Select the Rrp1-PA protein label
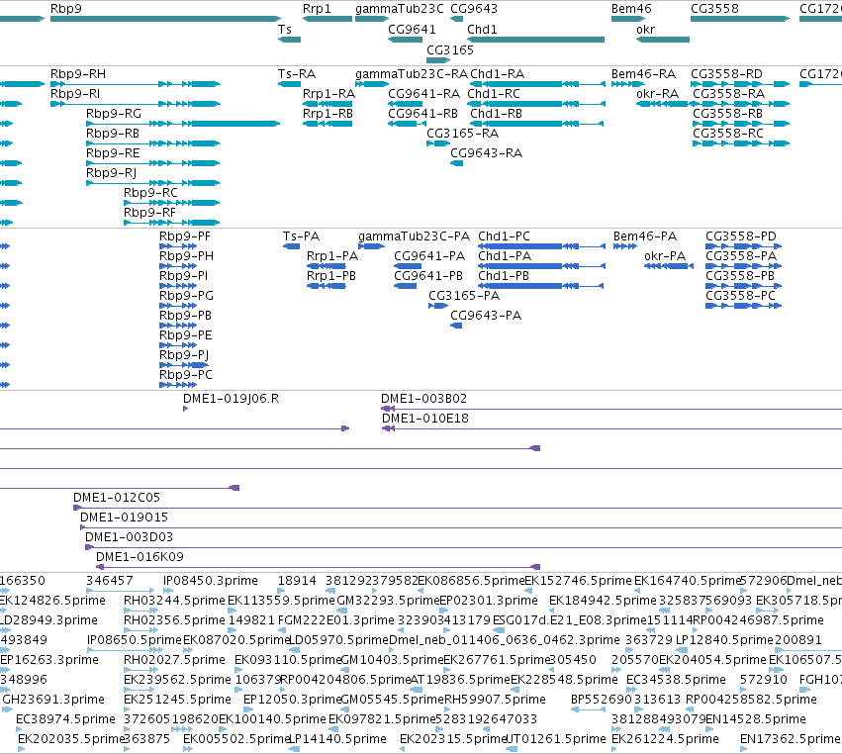 332,255
